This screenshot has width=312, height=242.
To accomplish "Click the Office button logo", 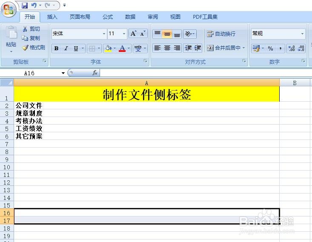I will (x=9, y=9).
